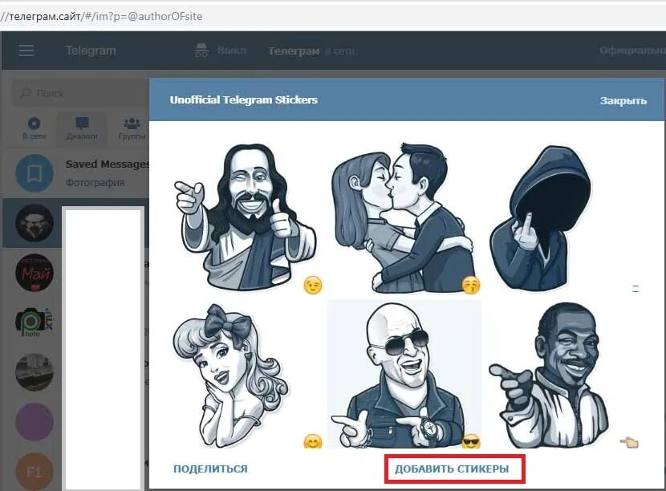
Task: Click the Saved Messages bookmark avatar
Action: pyautogui.click(x=35, y=173)
